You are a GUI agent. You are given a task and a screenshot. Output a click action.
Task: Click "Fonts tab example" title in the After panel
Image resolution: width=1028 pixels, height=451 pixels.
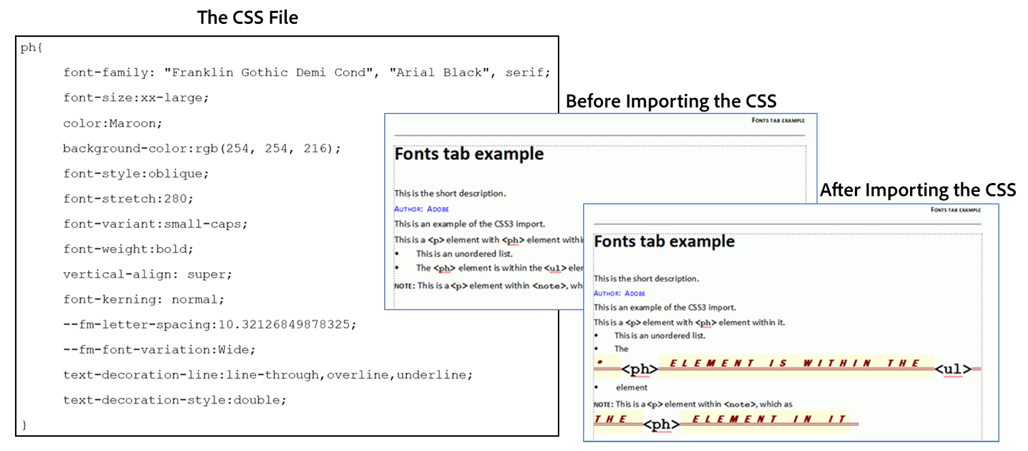pyautogui.click(x=664, y=241)
